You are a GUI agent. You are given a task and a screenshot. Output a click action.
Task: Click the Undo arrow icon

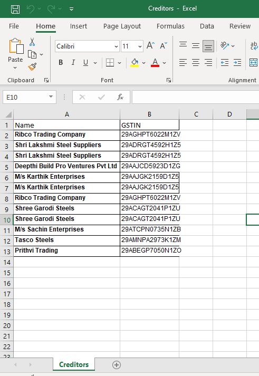click(x=31, y=9)
